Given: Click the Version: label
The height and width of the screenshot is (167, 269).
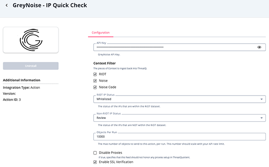Looking at the screenshot, I should tap(9, 94).
